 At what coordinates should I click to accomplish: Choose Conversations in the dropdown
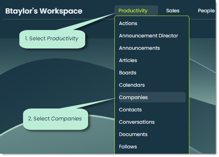[137, 122]
